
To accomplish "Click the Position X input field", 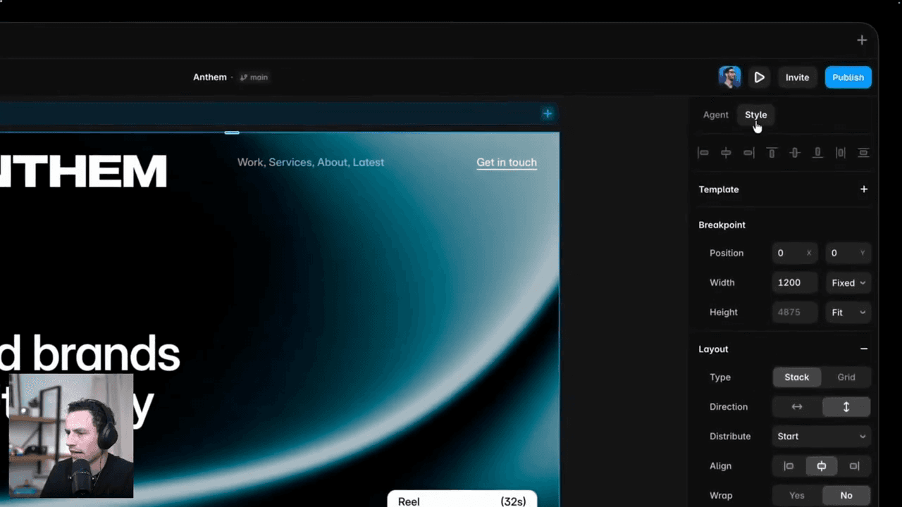I will point(794,254).
